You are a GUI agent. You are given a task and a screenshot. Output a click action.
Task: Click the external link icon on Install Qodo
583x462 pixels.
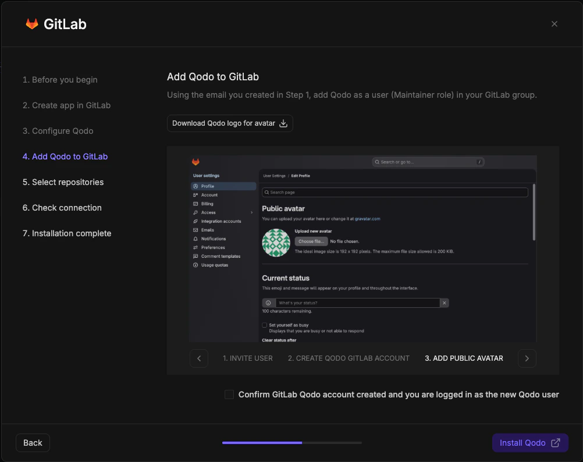[x=556, y=443]
